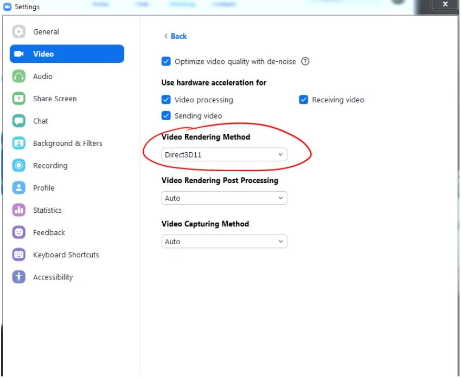Open the Accessibility settings section
Viewport: 461px width, 378px height.
pyautogui.click(x=53, y=277)
